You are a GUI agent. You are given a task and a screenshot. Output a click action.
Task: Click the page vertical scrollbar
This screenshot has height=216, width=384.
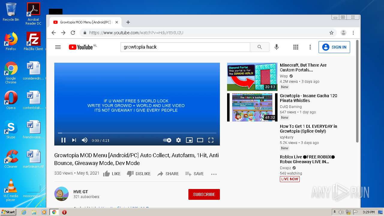(357, 91)
